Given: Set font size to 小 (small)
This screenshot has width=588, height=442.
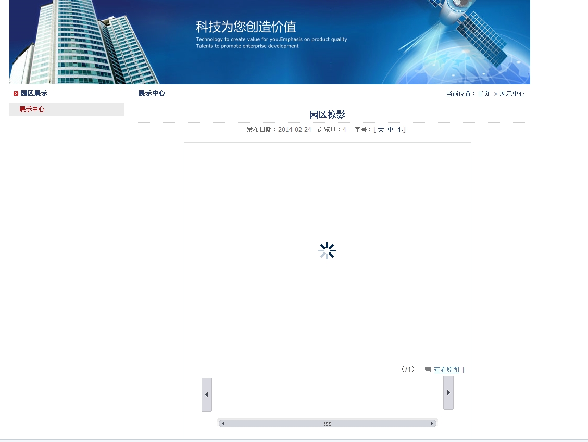Looking at the screenshot, I should 399,130.
